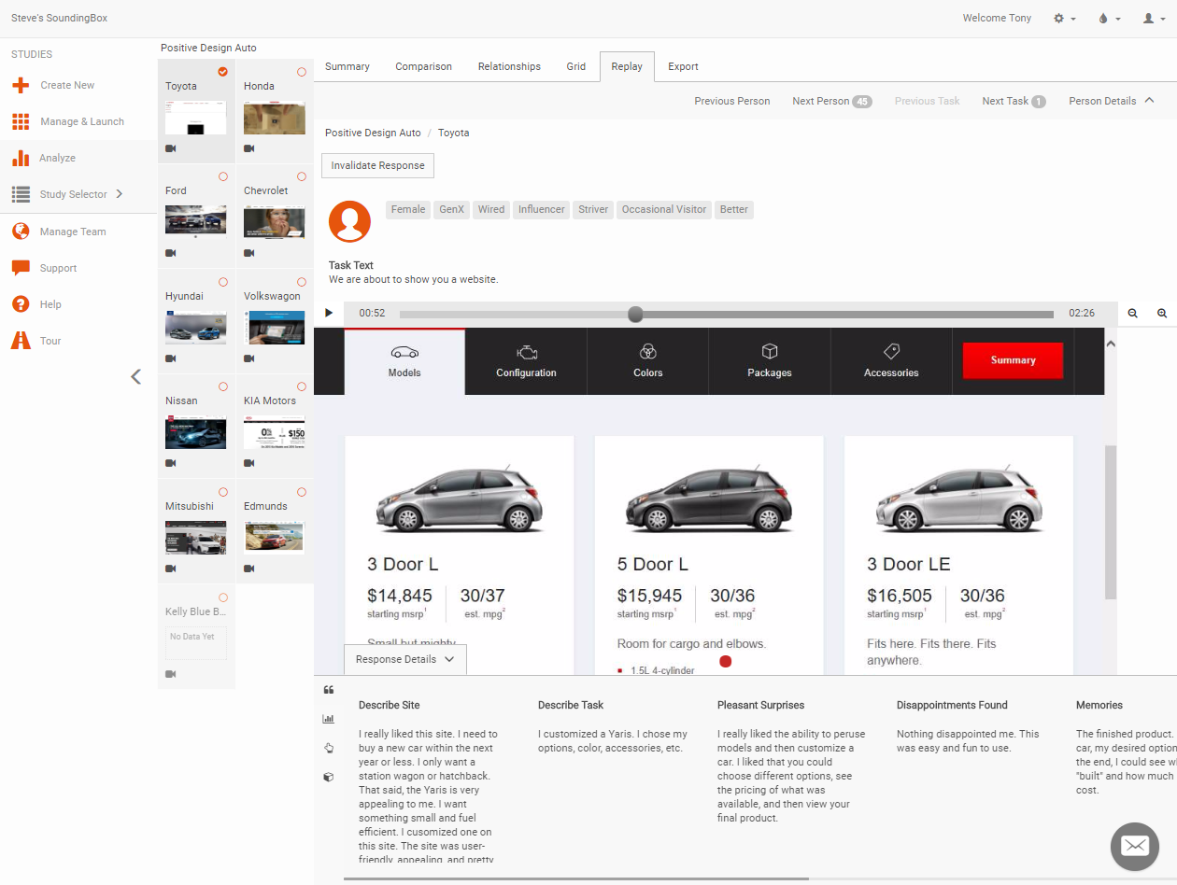Switch to the Comparison tab
This screenshot has width=1177, height=885.
423,66
